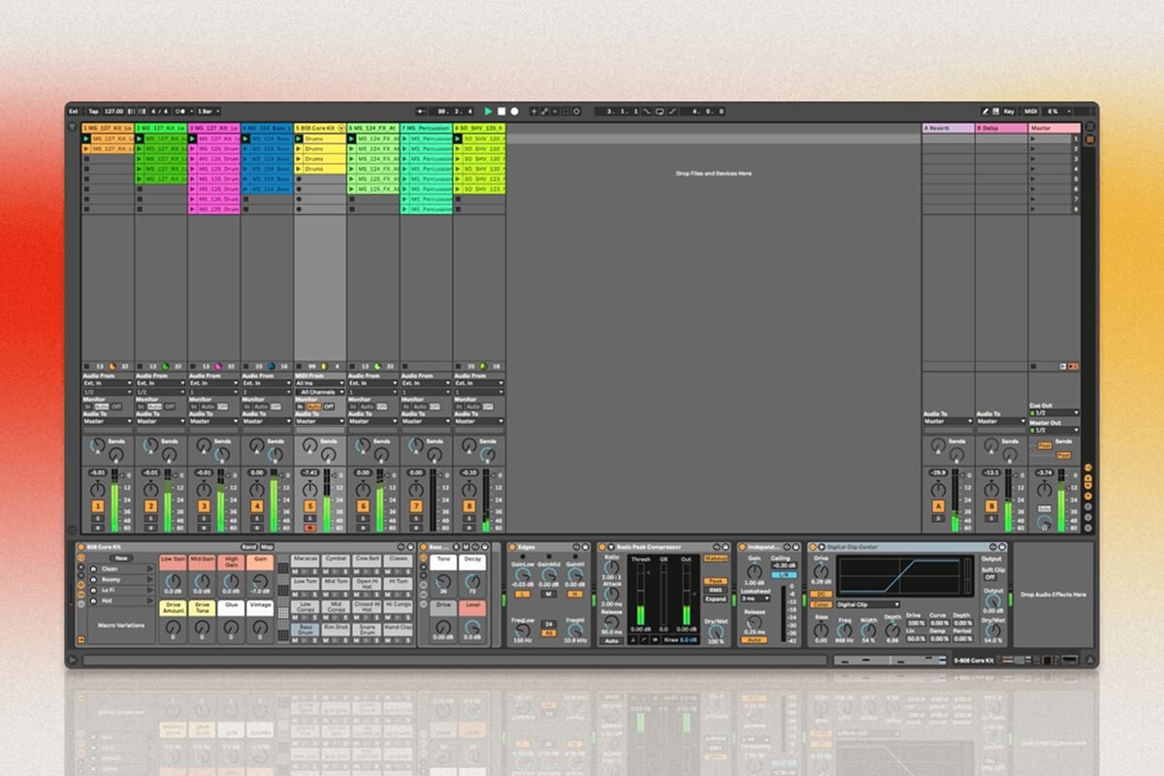Solo track 2 with S button
Image resolution: width=1164 pixels, height=776 pixels.
150,518
